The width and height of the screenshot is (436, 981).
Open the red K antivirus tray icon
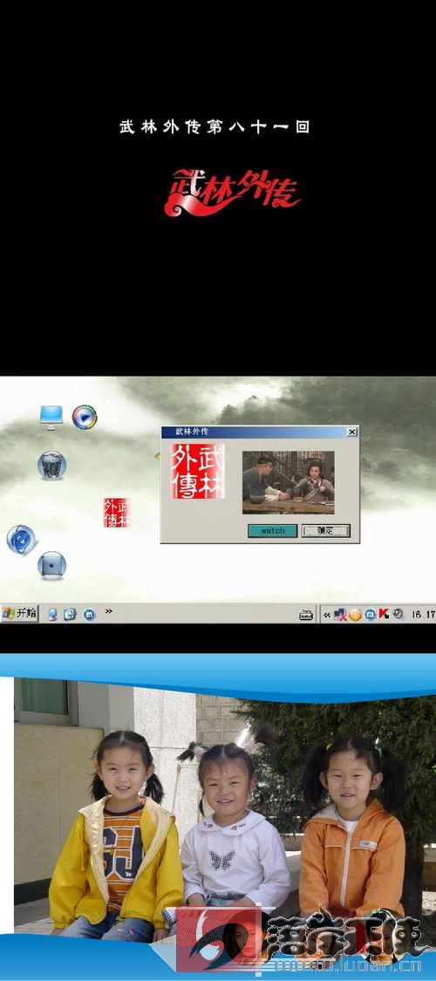click(384, 615)
